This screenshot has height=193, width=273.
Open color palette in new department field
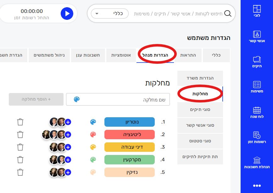tap(77, 99)
